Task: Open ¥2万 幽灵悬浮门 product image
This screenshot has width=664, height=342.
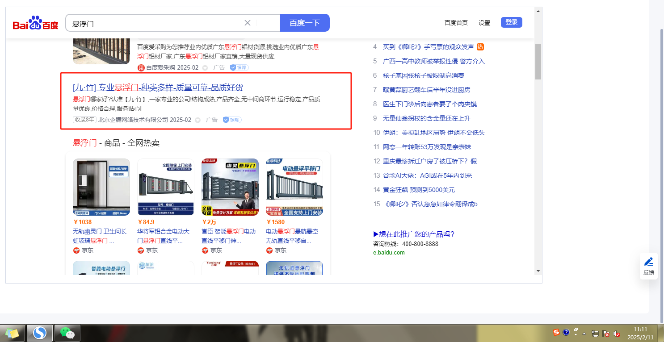Action: [230, 187]
